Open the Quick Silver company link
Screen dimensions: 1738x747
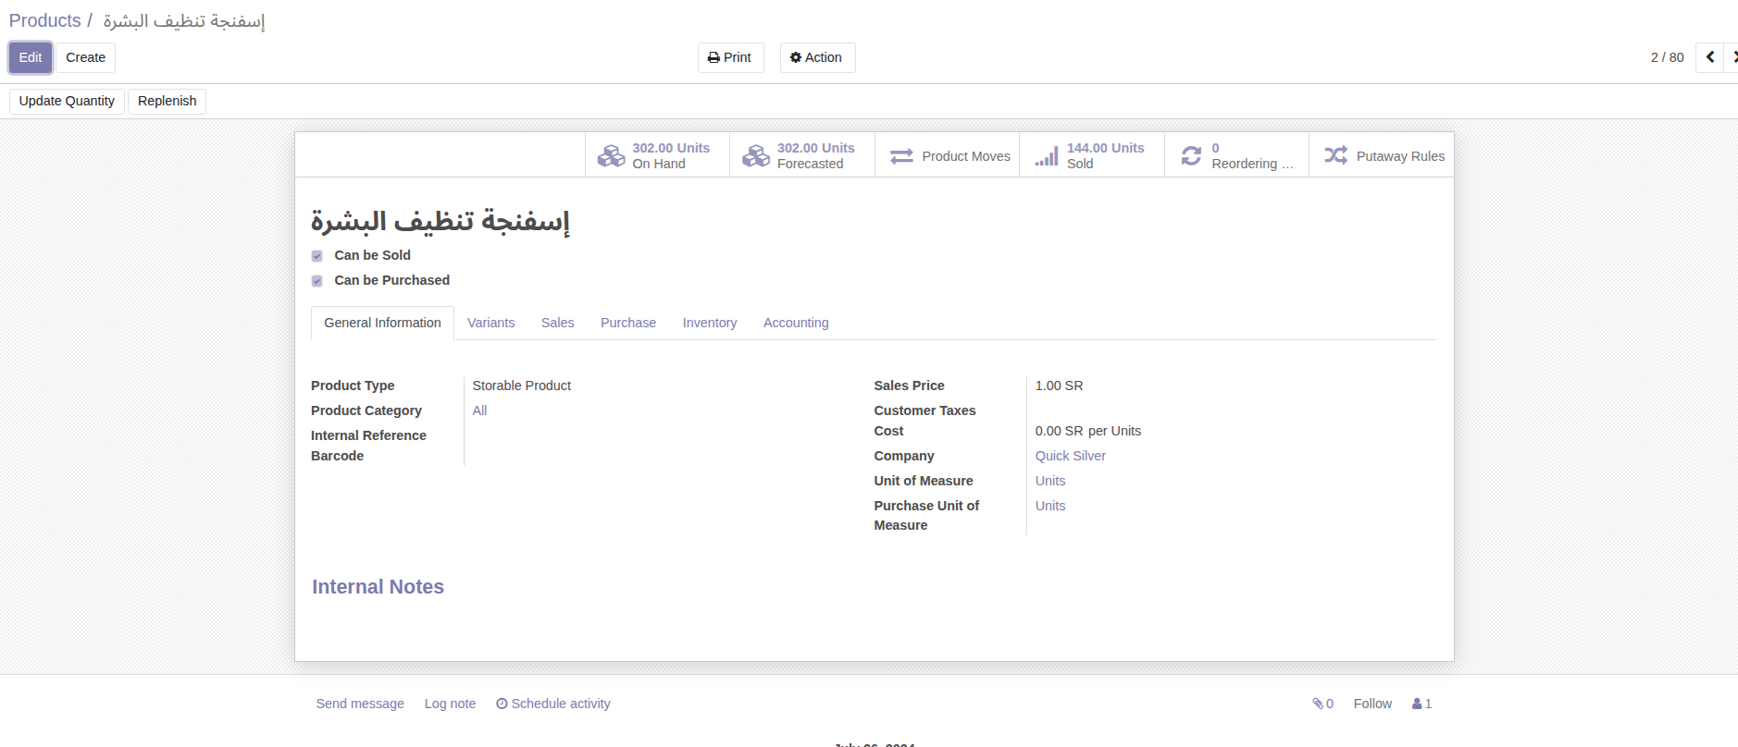pos(1070,456)
